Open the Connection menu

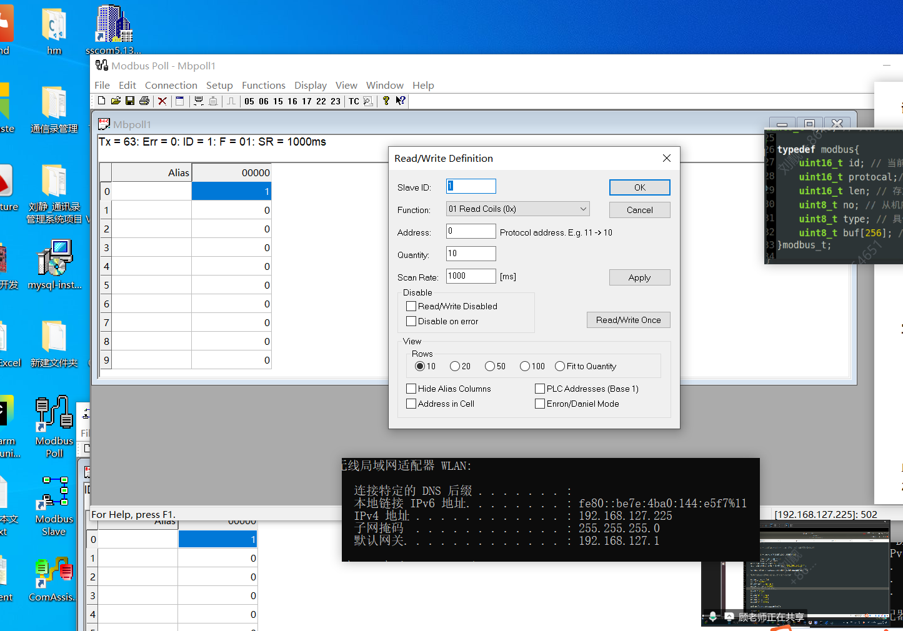(171, 85)
